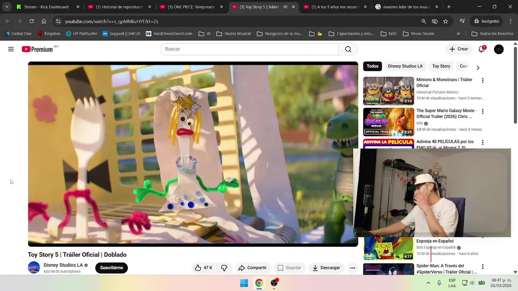
Task: Click the Suscribirme button
Action: [111, 268]
